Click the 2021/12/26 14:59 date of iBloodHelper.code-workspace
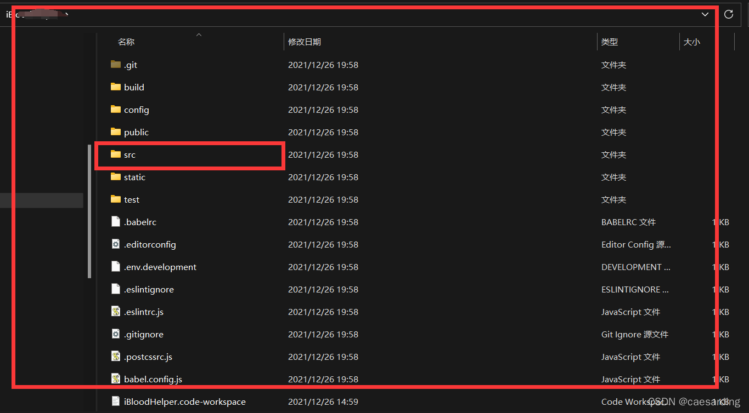Image resolution: width=749 pixels, height=413 pixels. click(323, 401)
